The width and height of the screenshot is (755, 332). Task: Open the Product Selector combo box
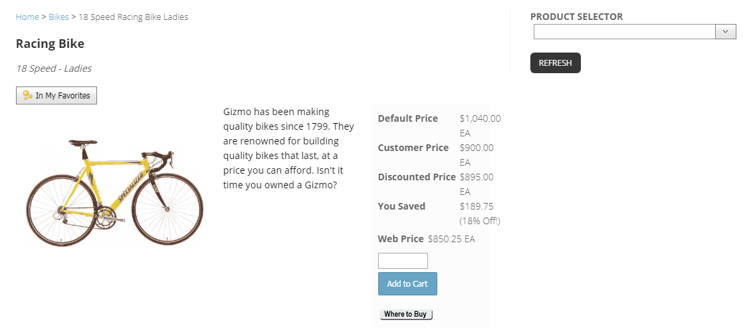point(624,32)
